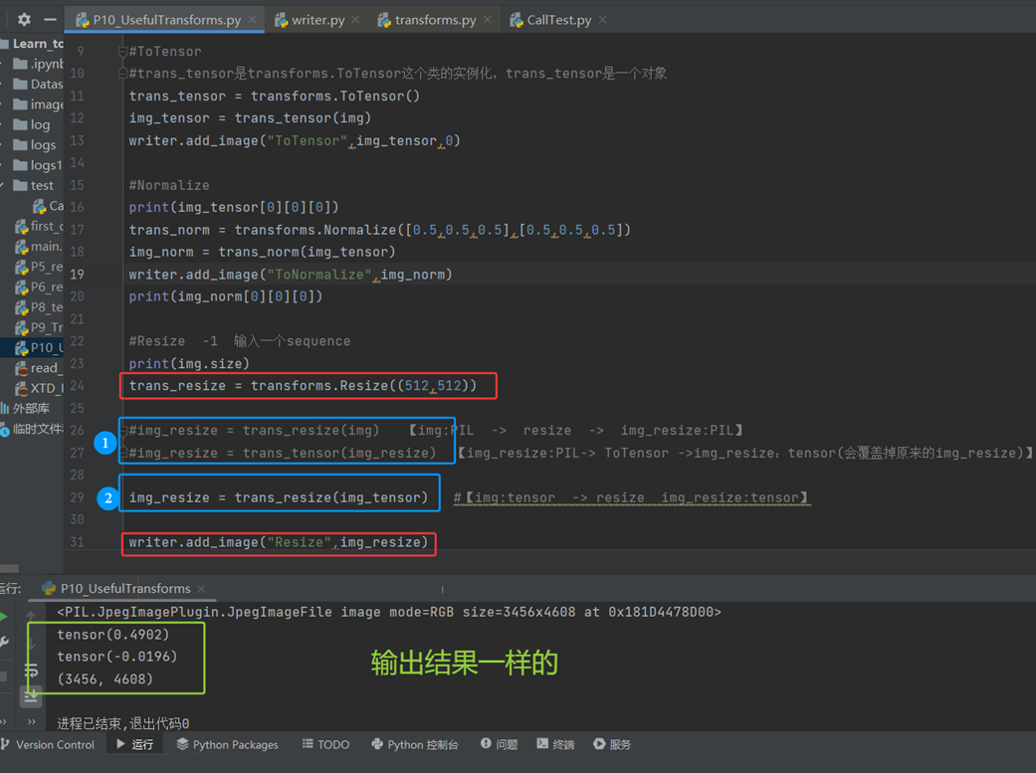Screen dimensions: 1036x773
Task: Open the Version Control tool window
Action: pos(48,744)
